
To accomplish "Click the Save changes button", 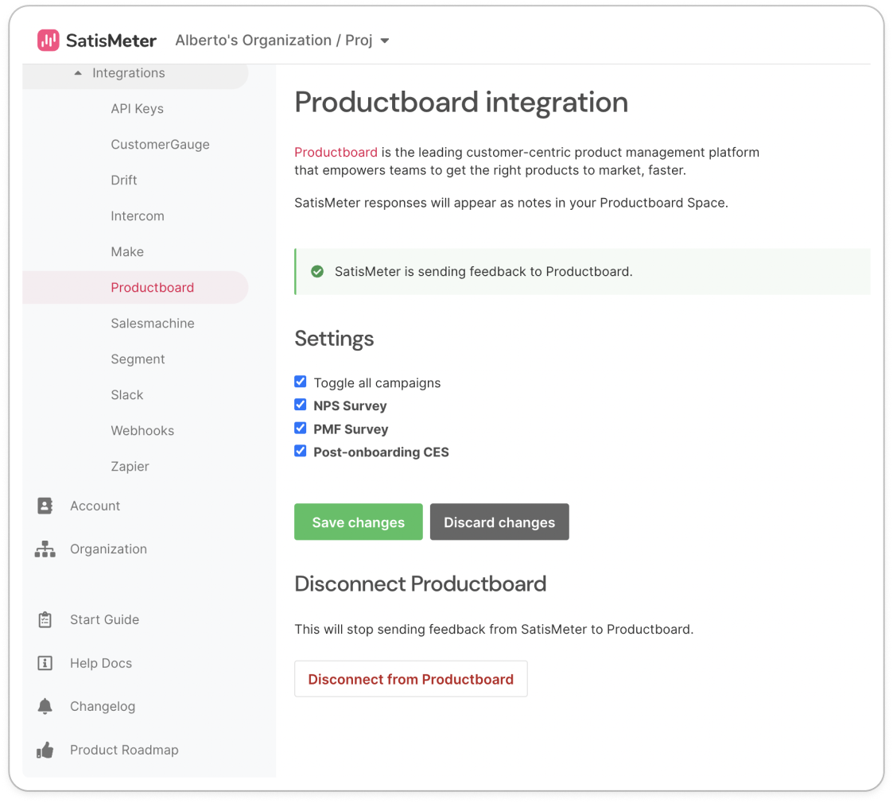I will pyautogui.click(x=358, y=522).
